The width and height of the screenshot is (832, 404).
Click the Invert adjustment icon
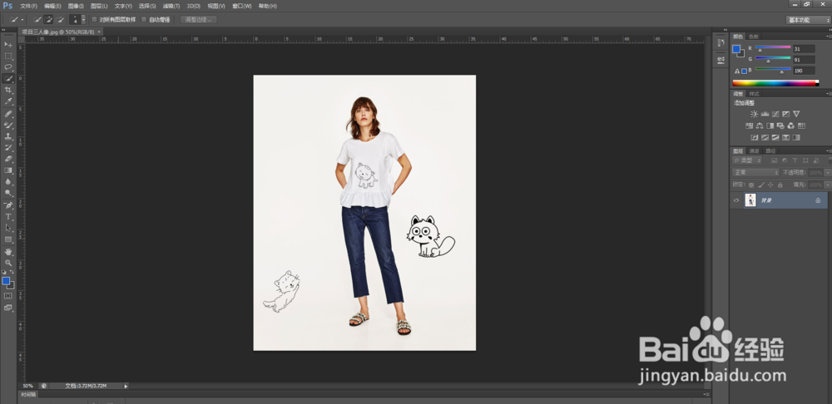pos(755,137)
